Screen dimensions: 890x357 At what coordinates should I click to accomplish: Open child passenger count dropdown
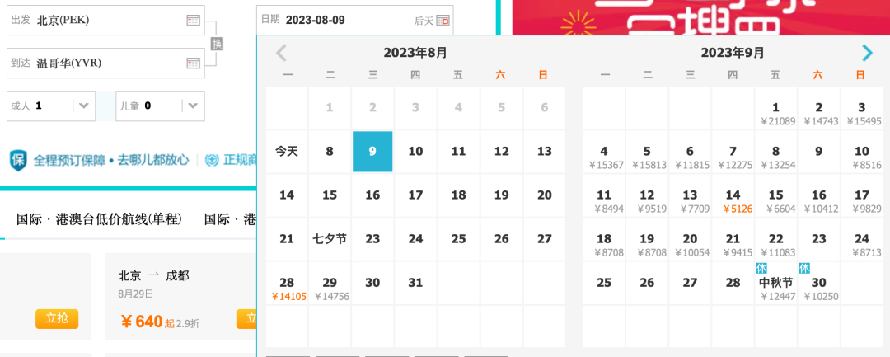click(x=193, y=106)
